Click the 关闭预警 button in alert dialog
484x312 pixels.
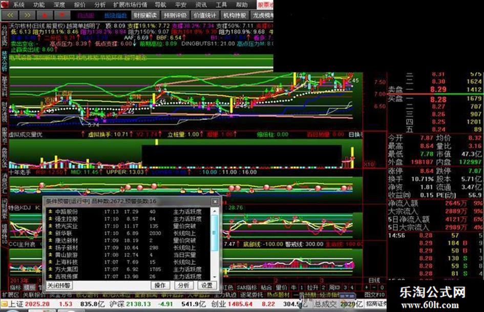(59, 285)
